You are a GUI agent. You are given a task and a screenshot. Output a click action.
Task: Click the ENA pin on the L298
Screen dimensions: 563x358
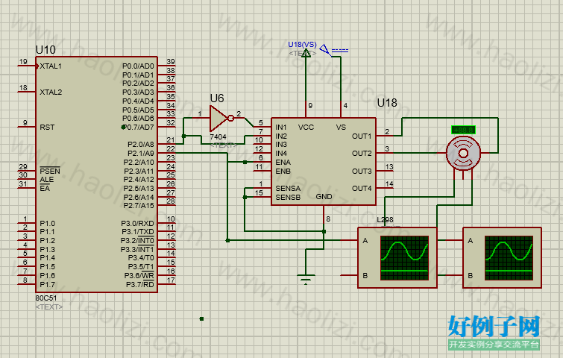pos(283,163)
